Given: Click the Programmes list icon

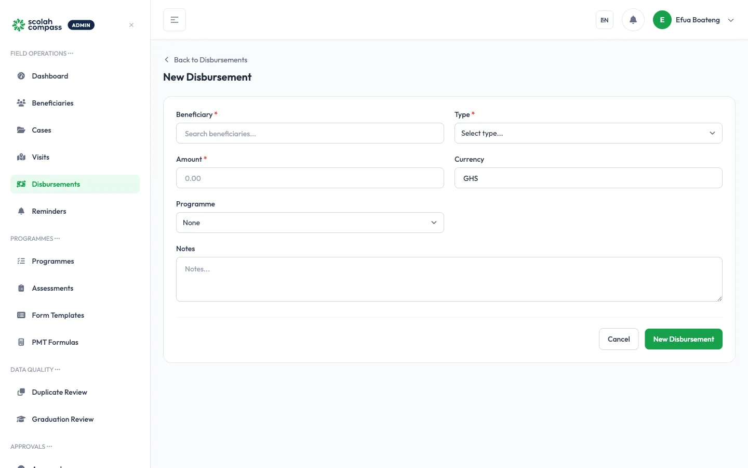Looking at the screenshot, I should tap(21, 261).
